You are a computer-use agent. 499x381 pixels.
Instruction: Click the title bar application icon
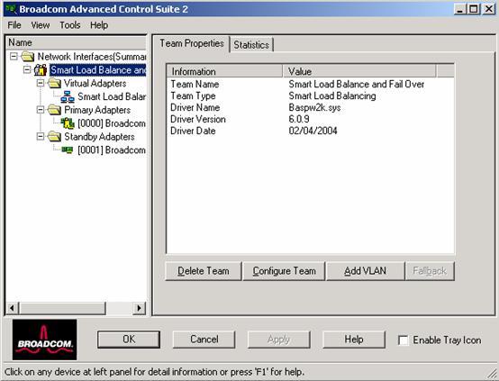pyautogui.click(x=11, y=9)
